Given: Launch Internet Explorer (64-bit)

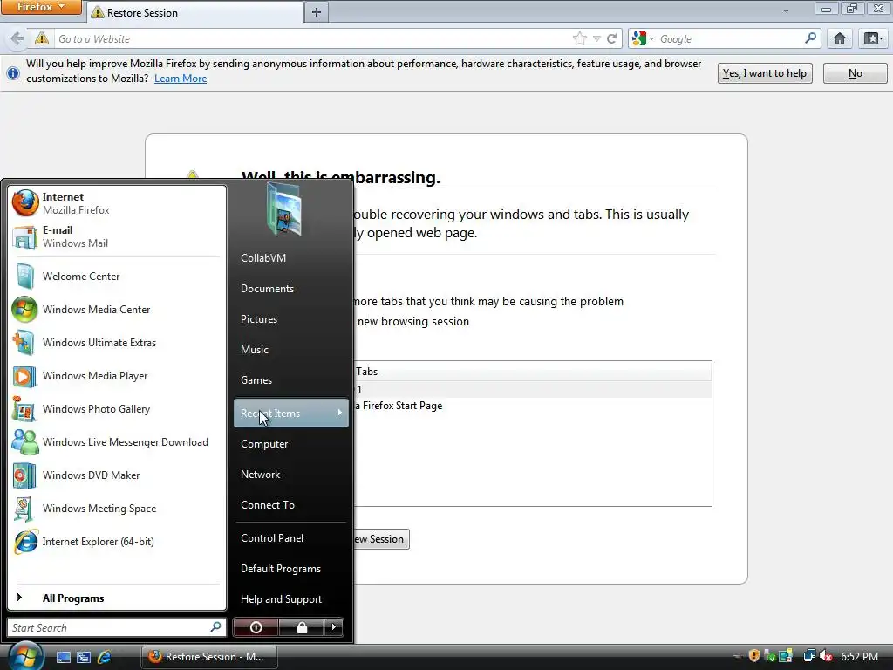Looking at the screenshot, I should (117, 541).
